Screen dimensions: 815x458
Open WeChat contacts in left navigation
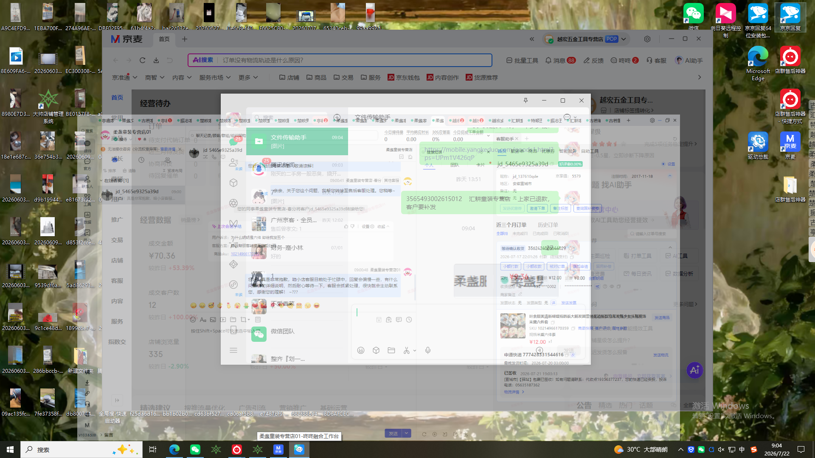233,162
